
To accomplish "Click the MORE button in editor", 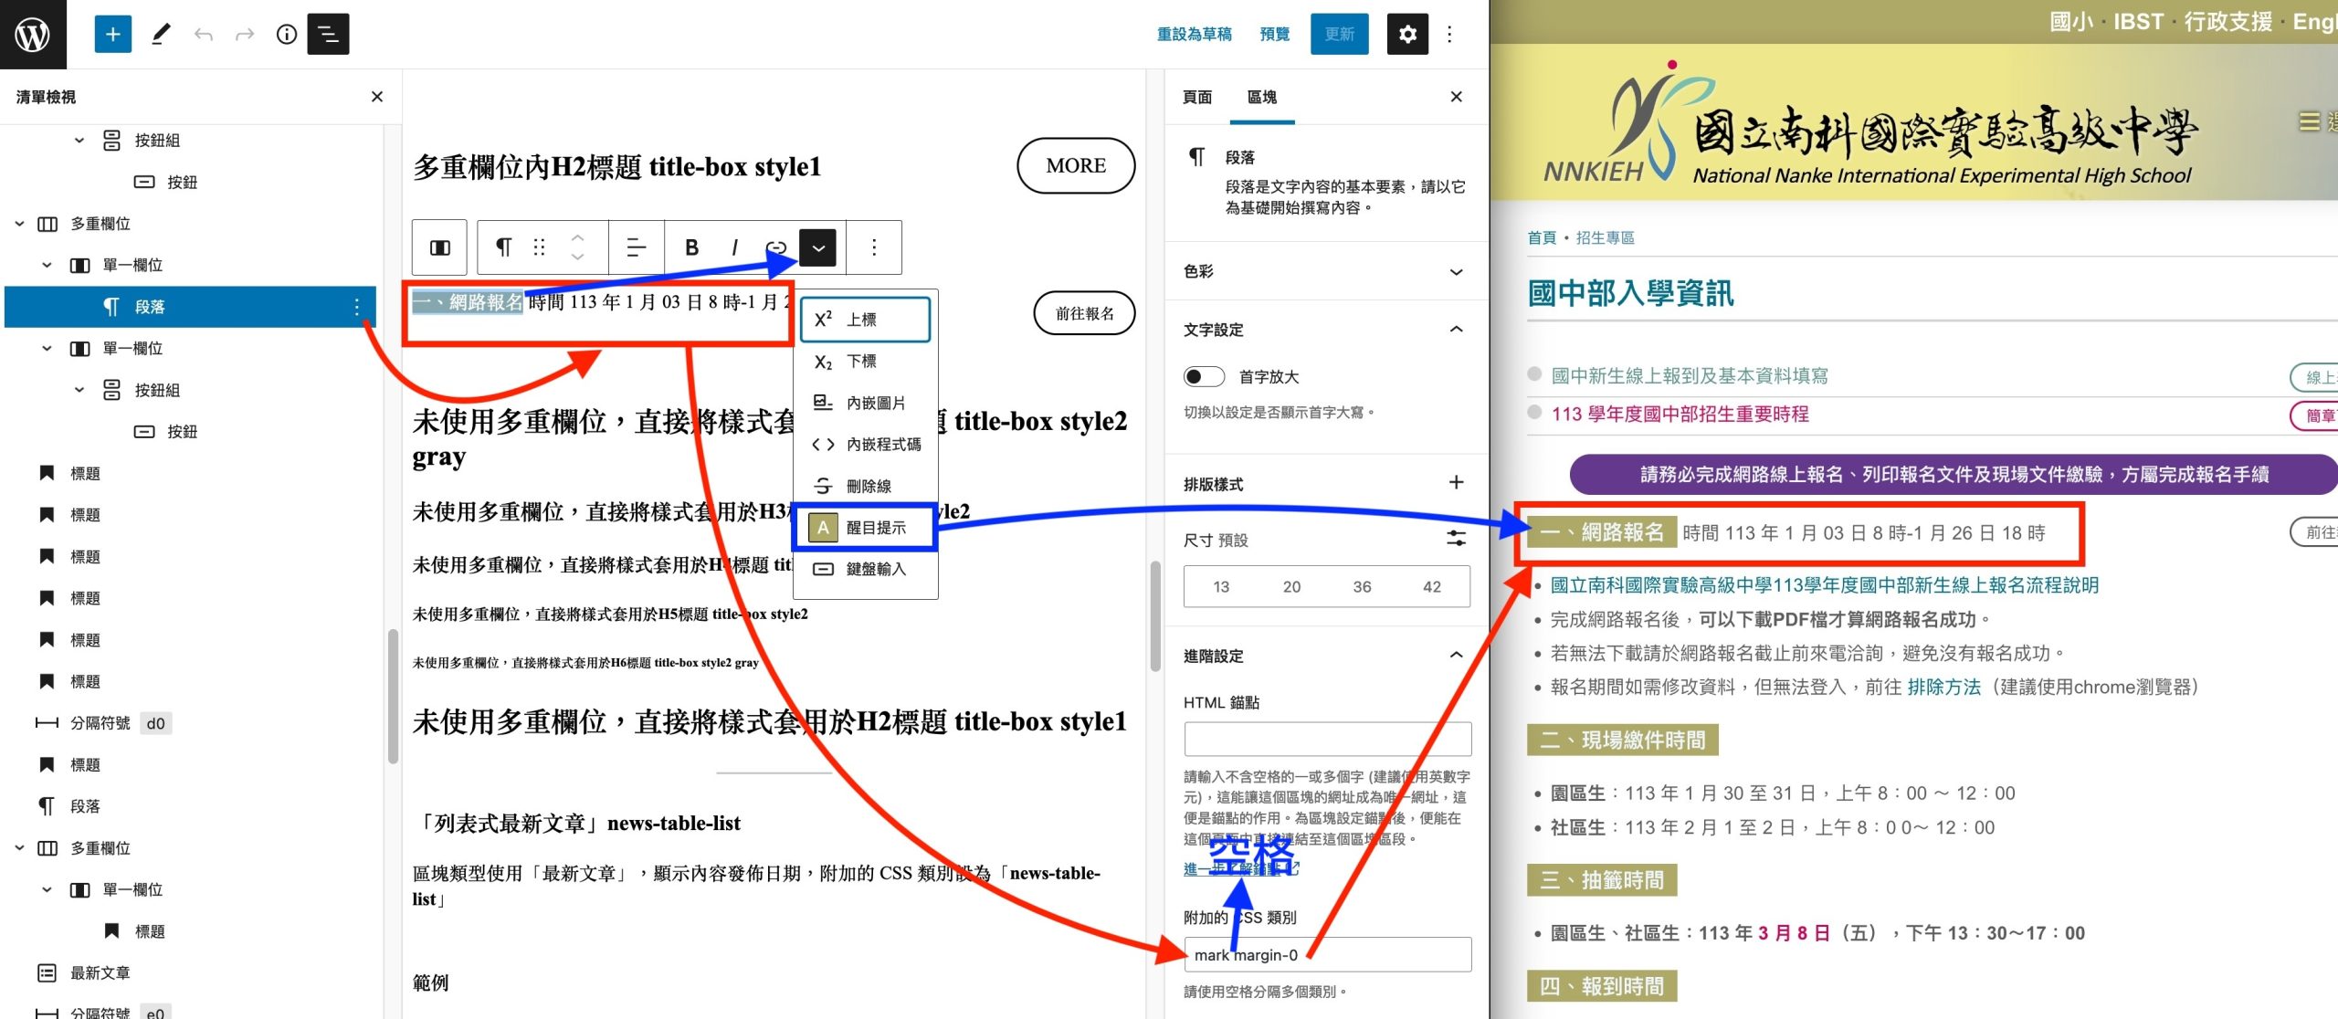I will 1076,165.
